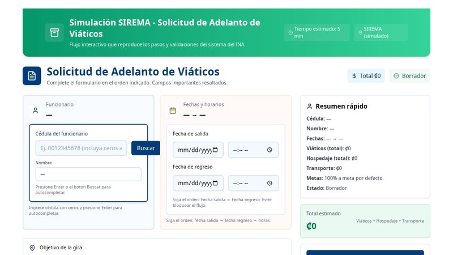Screen dimensions: 453x255
Task: Open the clock picker for departure time
Action: pyautogui.click(x=270, y=150)
